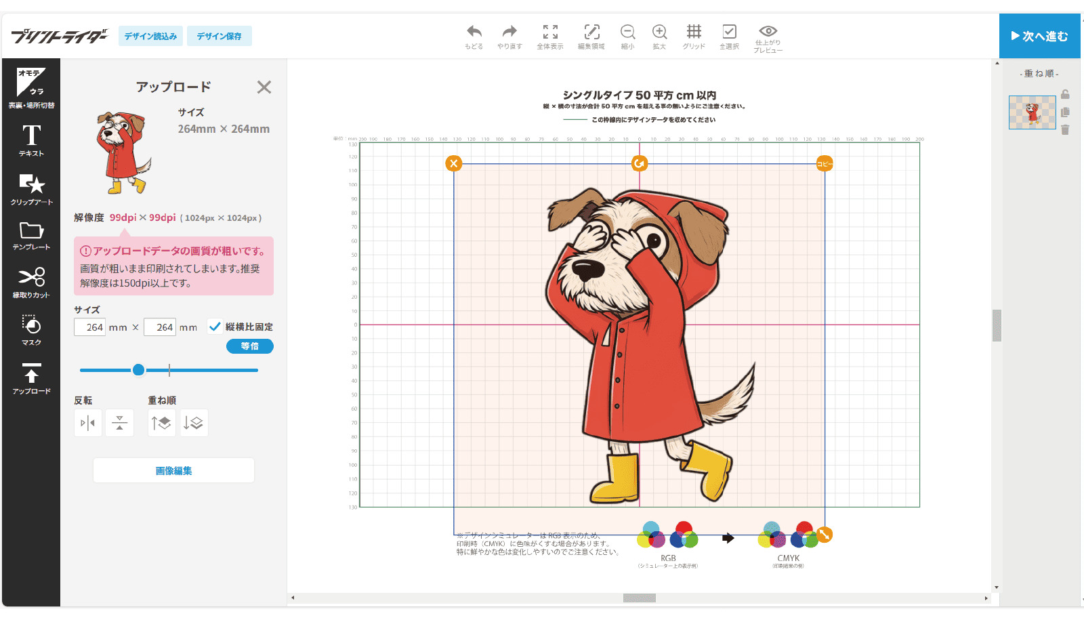Switch front/back side with オモテ/ウラ
Image resolution: width=1084 pixels, height=620 pixels.
coord(31,88)
